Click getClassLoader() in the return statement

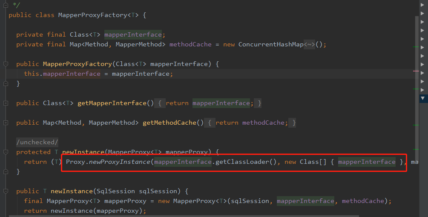246,162
